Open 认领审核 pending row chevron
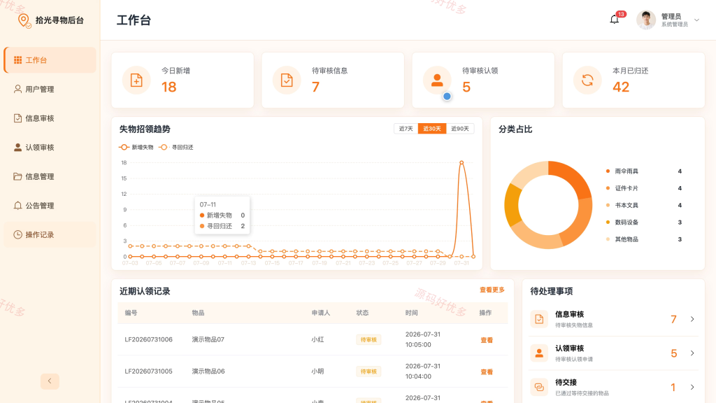 tap(692, 353)
